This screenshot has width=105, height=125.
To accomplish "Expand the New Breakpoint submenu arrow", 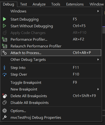I will pyautogui.click(x=98, y=89).
